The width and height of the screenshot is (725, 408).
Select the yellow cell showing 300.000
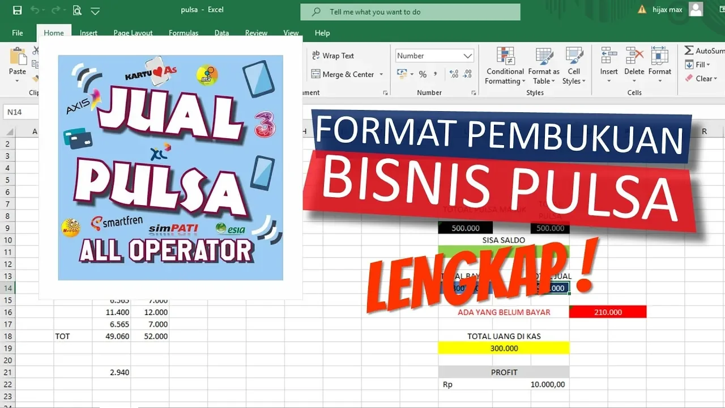tap(504, 348)
